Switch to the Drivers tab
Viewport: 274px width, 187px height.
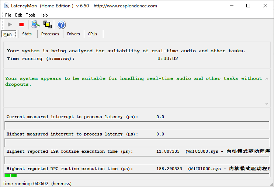[73, 34]
